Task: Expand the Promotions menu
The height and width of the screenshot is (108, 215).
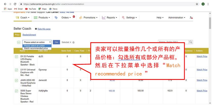Action: click(88, 18)
